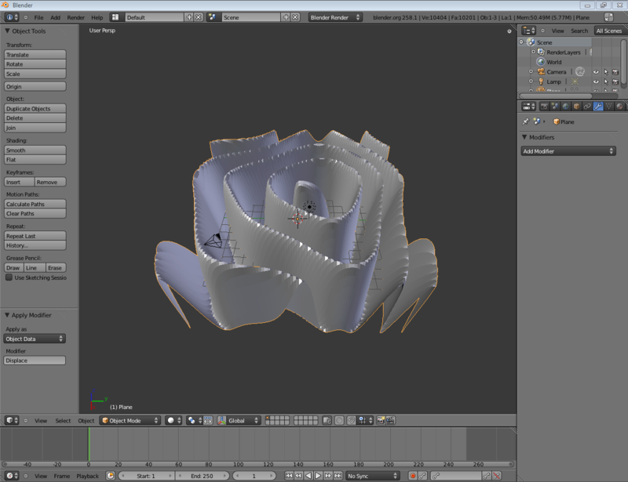Screen dimensions: 628x482
Task: Click the scene browse icon in header
Action: (x=212, y=17)
